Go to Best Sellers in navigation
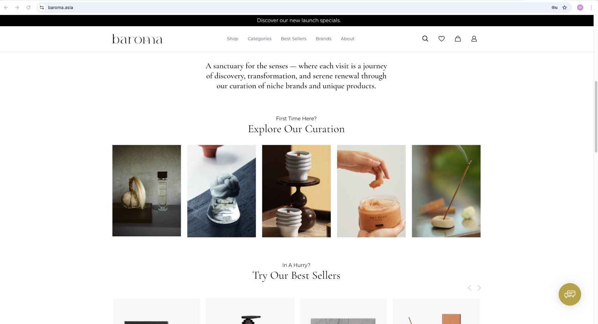Screen dimensions: 598x324 click(293, 39)
